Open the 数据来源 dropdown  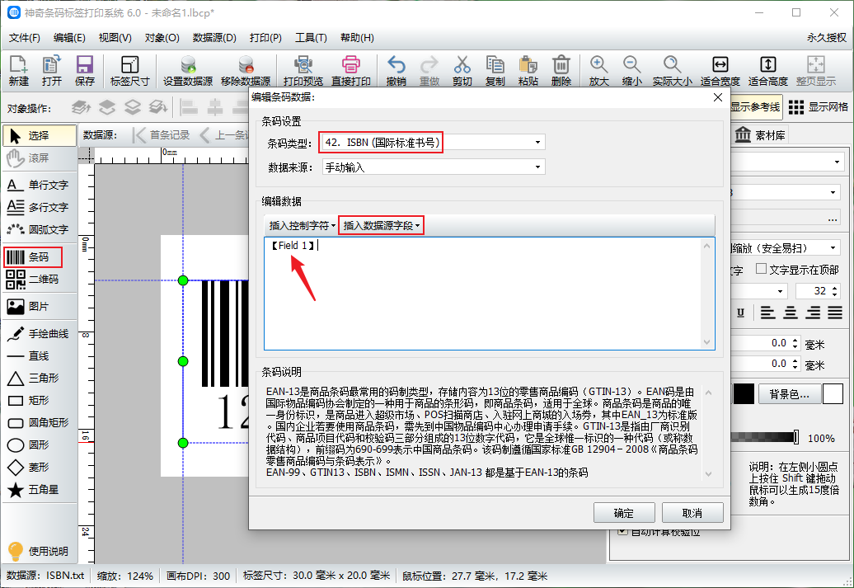[537, 167]
